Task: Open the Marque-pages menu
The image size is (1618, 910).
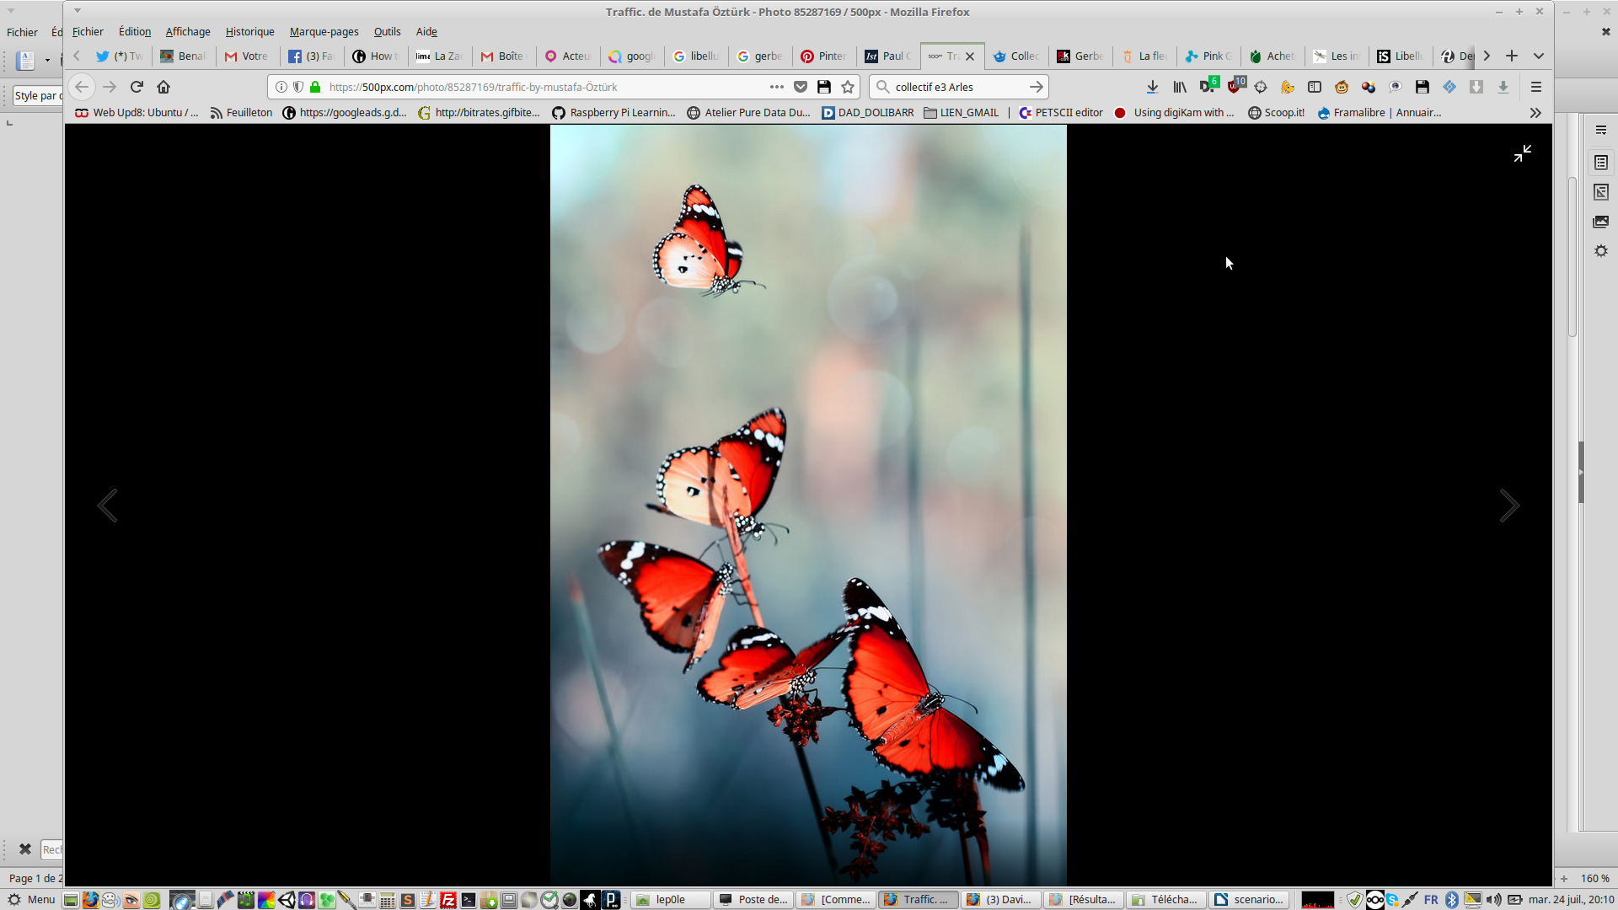Action: coord(324,32)
